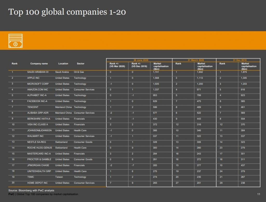266x202 pixels.
Task: Select the SAUDI ARABIAN OI row name
Action: click(38, 72)
